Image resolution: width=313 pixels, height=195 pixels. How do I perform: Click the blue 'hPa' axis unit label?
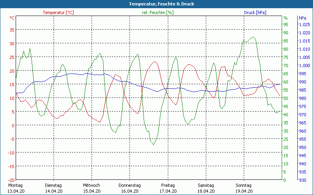302,18
